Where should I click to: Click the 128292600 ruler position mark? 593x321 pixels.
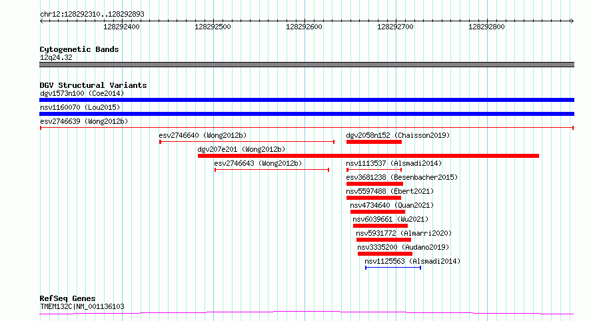click(x=304, y=27)
